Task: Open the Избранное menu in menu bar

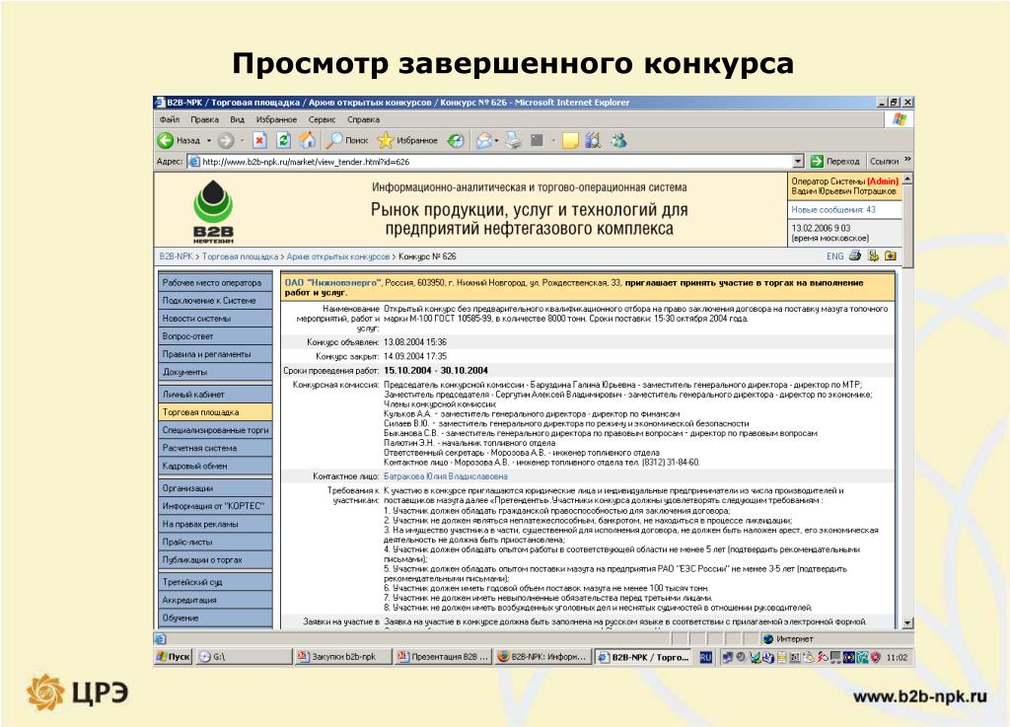Action: click(276, 119)
